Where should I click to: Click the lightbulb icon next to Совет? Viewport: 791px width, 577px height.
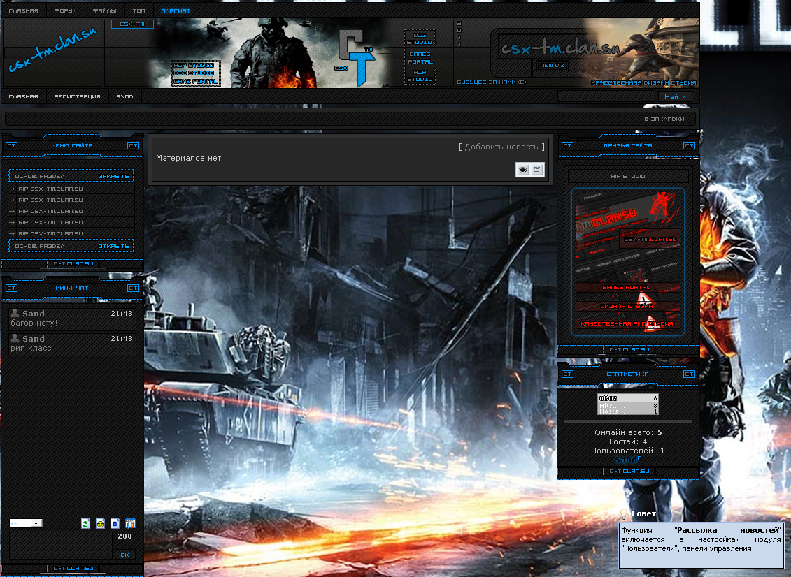(624, 513)
